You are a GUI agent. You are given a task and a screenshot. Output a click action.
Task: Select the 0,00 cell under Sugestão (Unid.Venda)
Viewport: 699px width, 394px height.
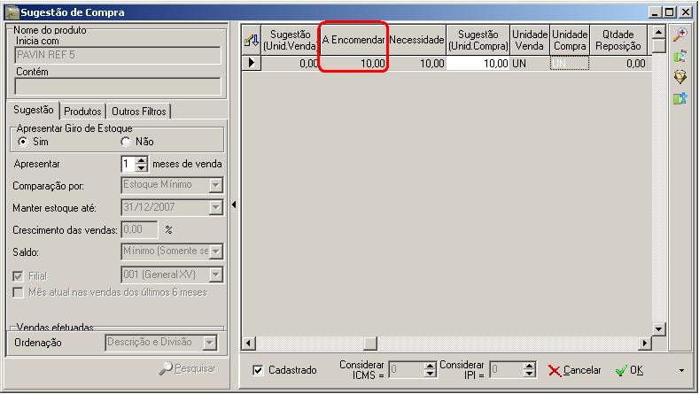[x=291, y=63]
